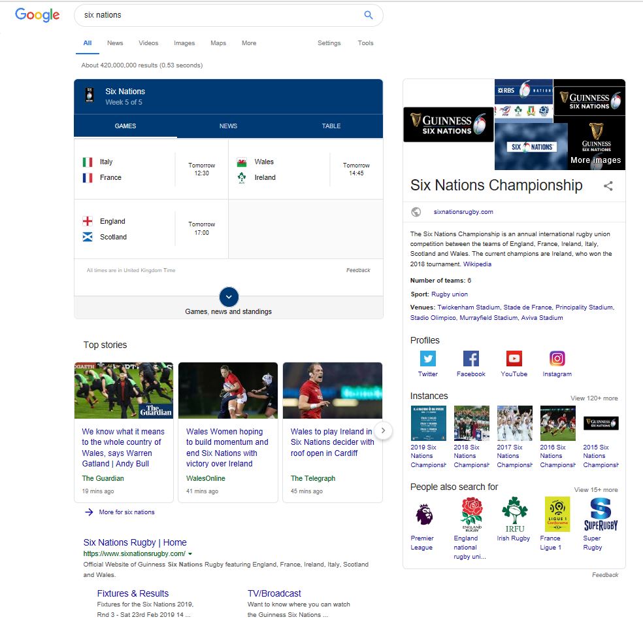Click the Six Nations trophy logo in header

pyautogui.click(x=89, y=96)
